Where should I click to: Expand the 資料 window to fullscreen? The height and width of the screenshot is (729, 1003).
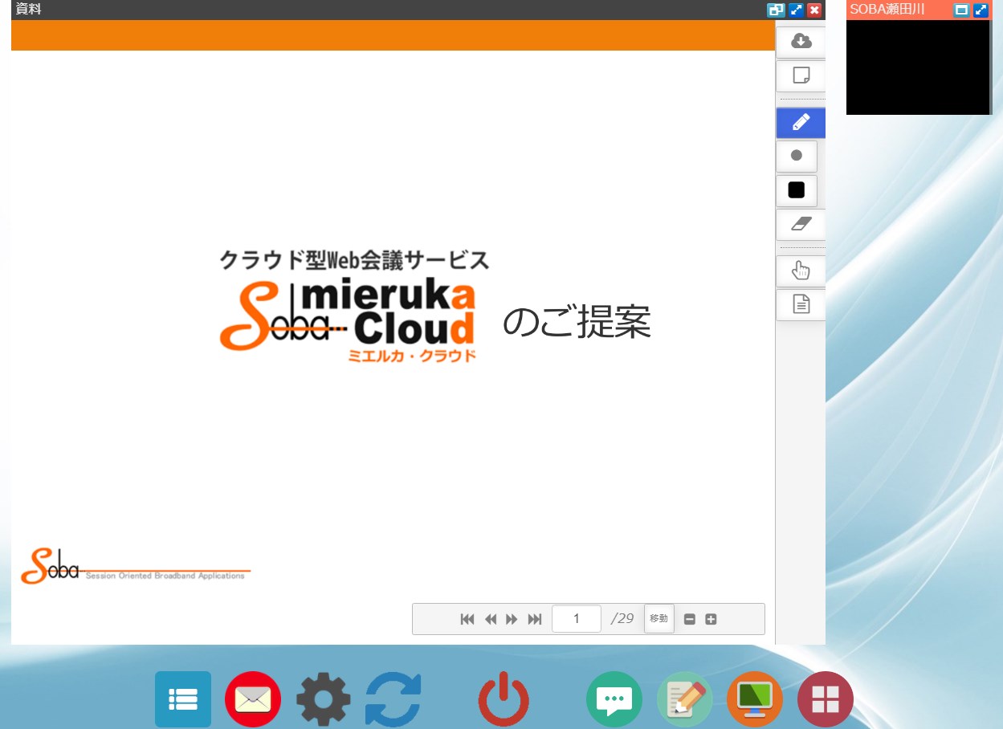(x=796, y=10)
